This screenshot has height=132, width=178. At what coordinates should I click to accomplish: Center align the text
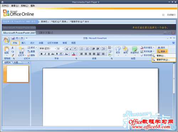click(86, 54)
